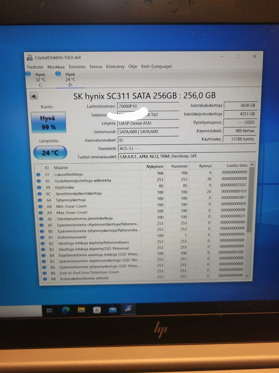Click the Liityntä field UASP (Serial ATA)

tap(148, 123)
